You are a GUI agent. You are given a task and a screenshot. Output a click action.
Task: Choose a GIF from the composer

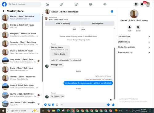(x=57, y=105)
